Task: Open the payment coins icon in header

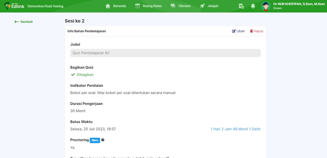Action: tap(241, 6)
